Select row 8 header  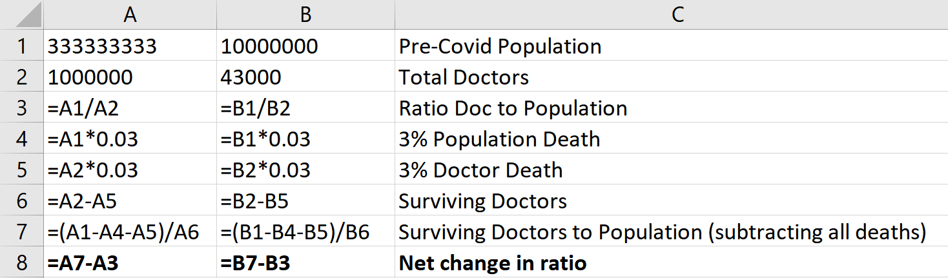pos(22,263)
